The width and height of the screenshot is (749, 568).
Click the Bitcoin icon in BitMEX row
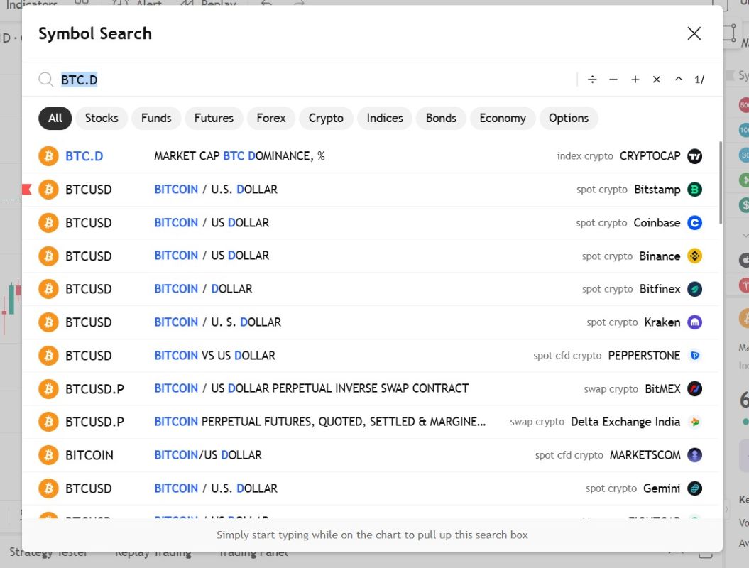click(x=48, y=389)
